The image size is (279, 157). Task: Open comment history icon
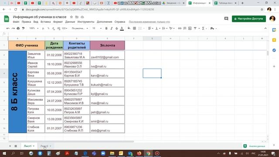pos(226,18)
